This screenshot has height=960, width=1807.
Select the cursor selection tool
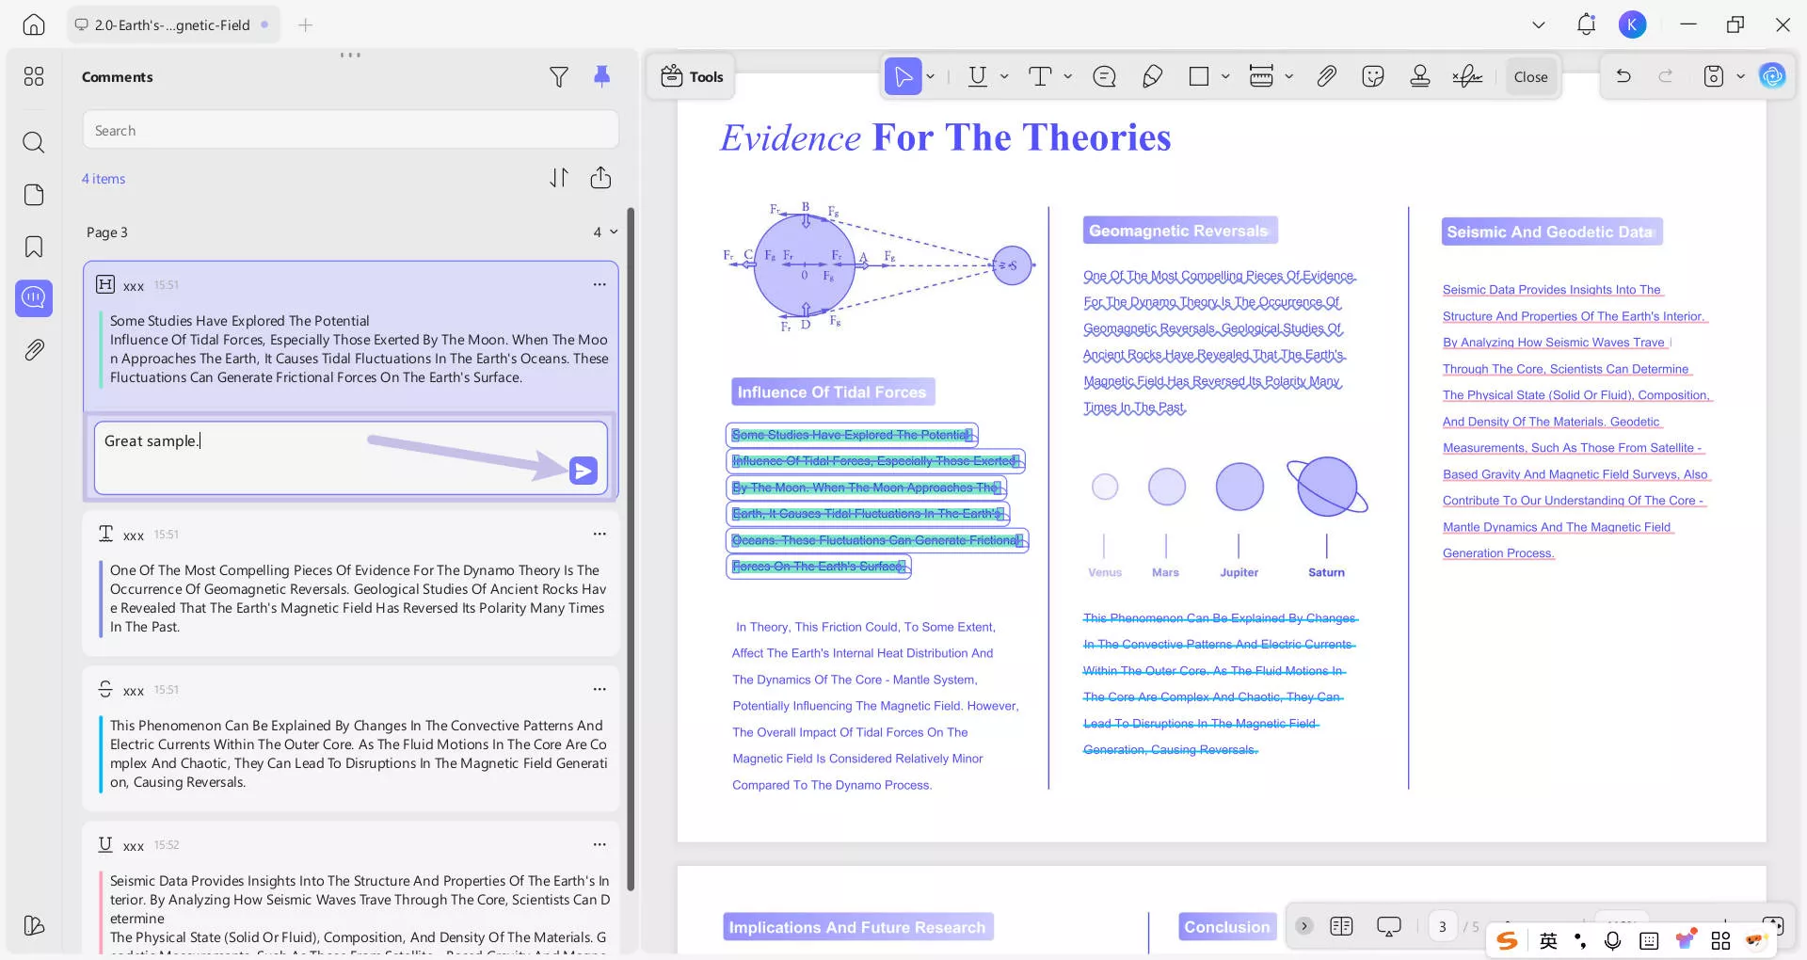coord(903,77)
